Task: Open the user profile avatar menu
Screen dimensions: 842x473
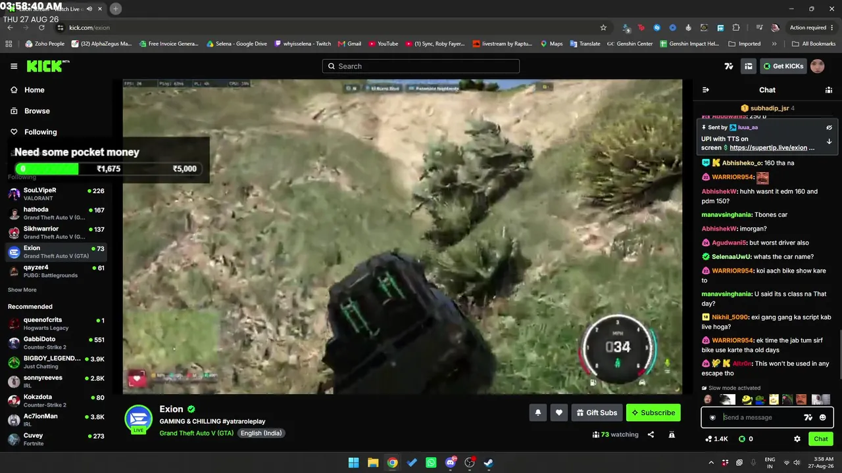Action: coord(818,66)
